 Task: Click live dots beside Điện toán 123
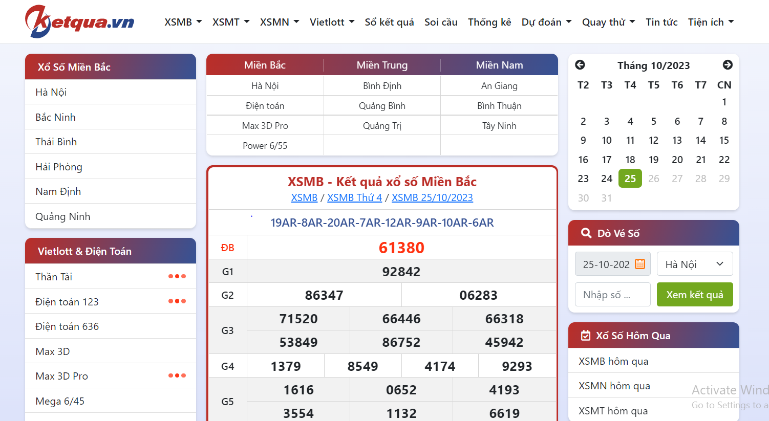177,301
